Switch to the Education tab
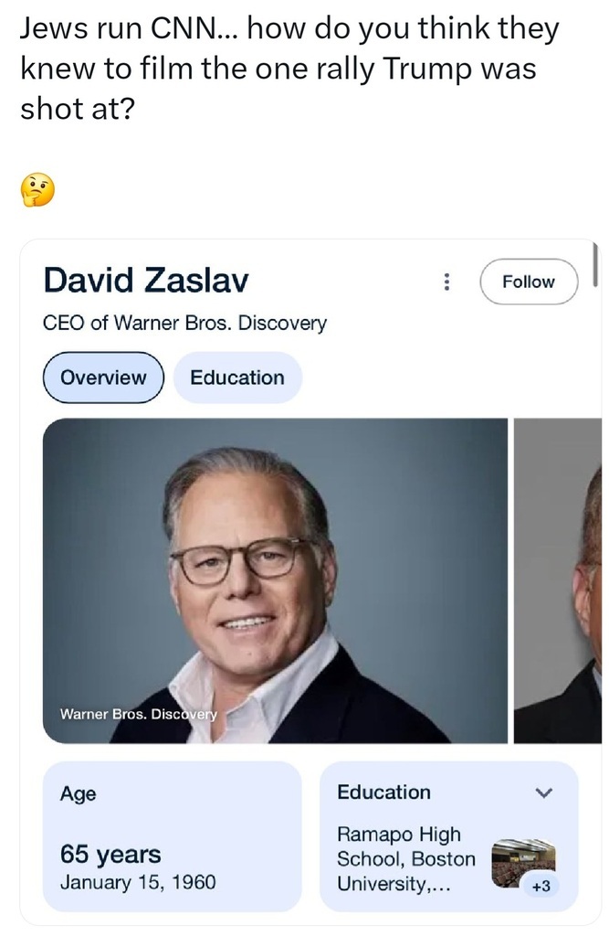 pyautogui.click(x=237, y=378)
